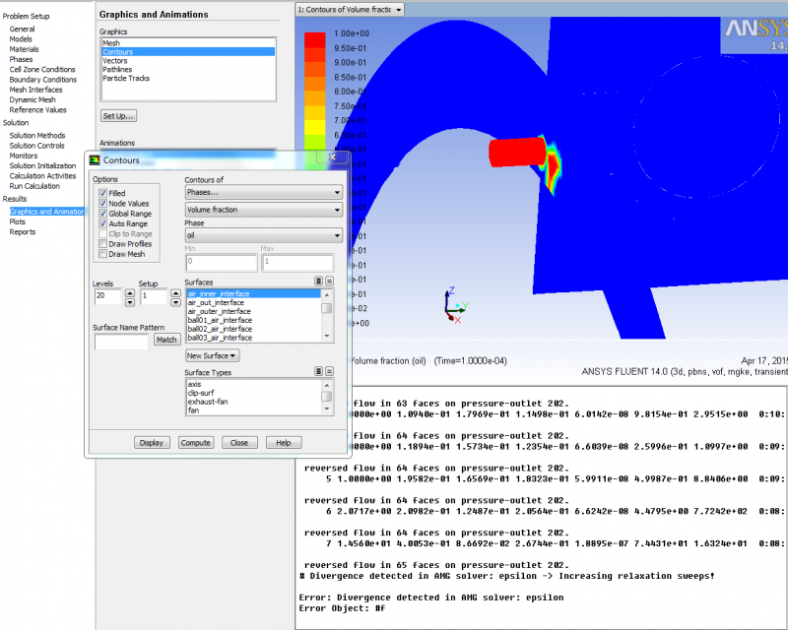
Task: Select Plots under Results
Action: coord(17,221)
